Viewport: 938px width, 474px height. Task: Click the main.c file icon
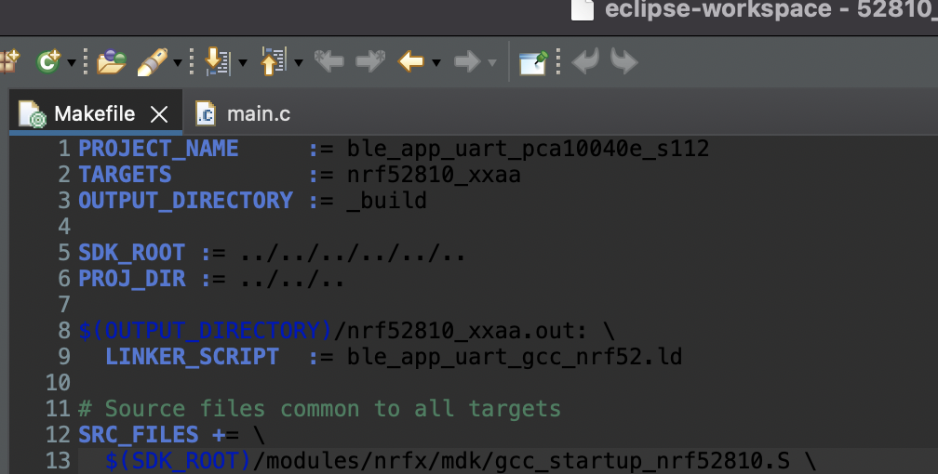coord(205,113)
